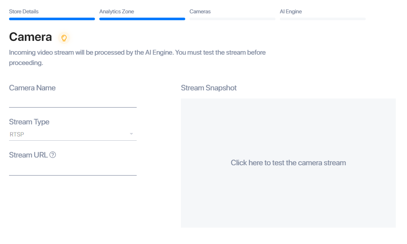
Task: Select the RTSP stream type field
Action: pos(73,134)
